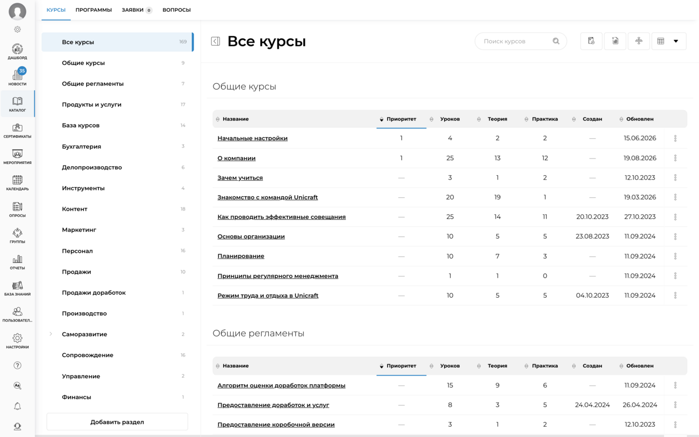Open the Мероприятия events section

click(17, 156)
